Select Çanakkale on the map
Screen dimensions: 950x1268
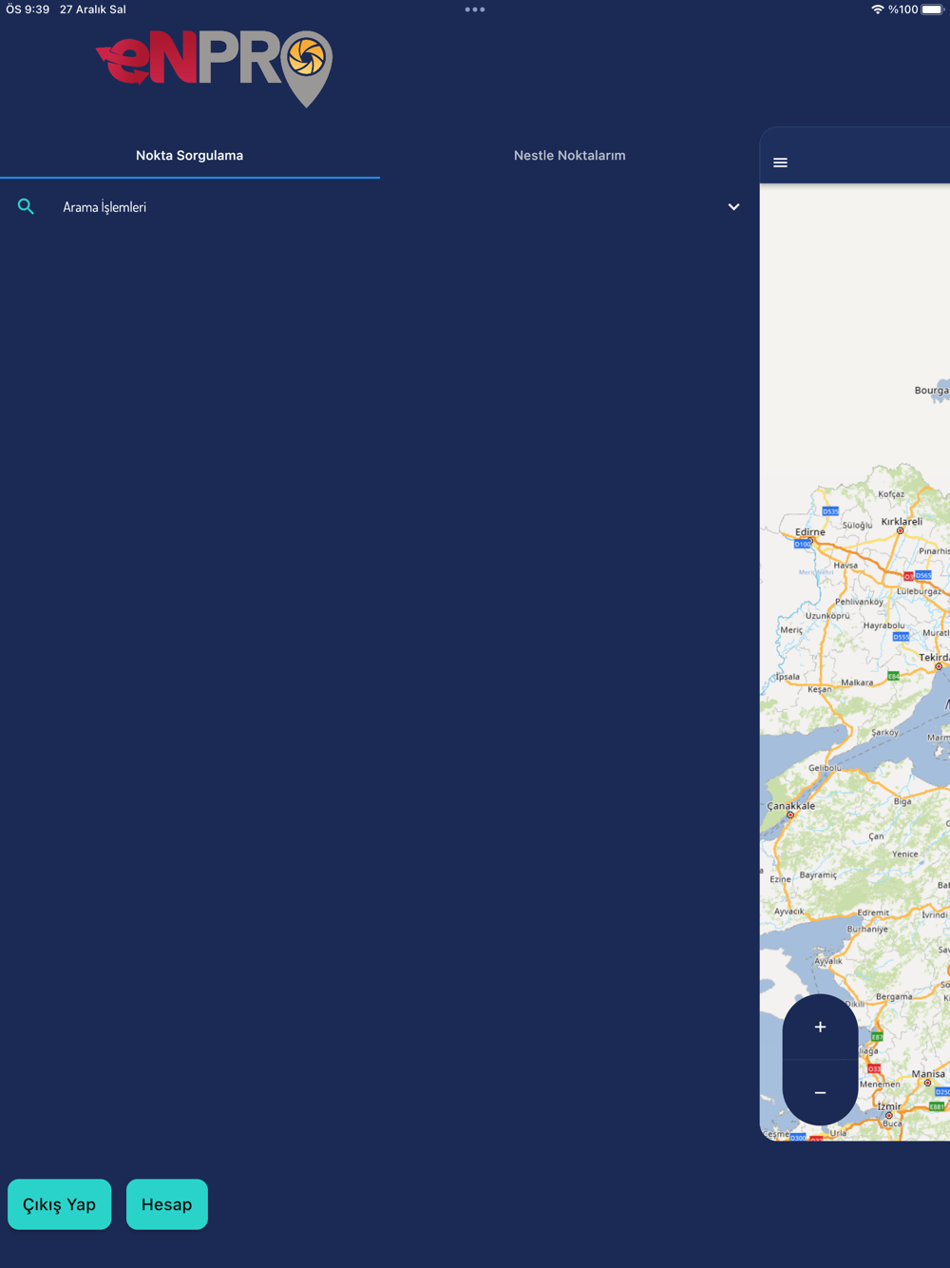click(x=790, y=806)
